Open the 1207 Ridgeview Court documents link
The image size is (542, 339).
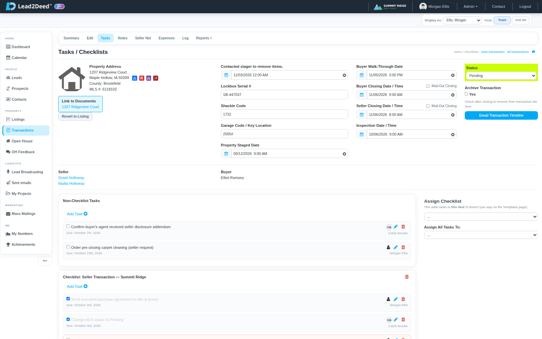click(80, 107)
